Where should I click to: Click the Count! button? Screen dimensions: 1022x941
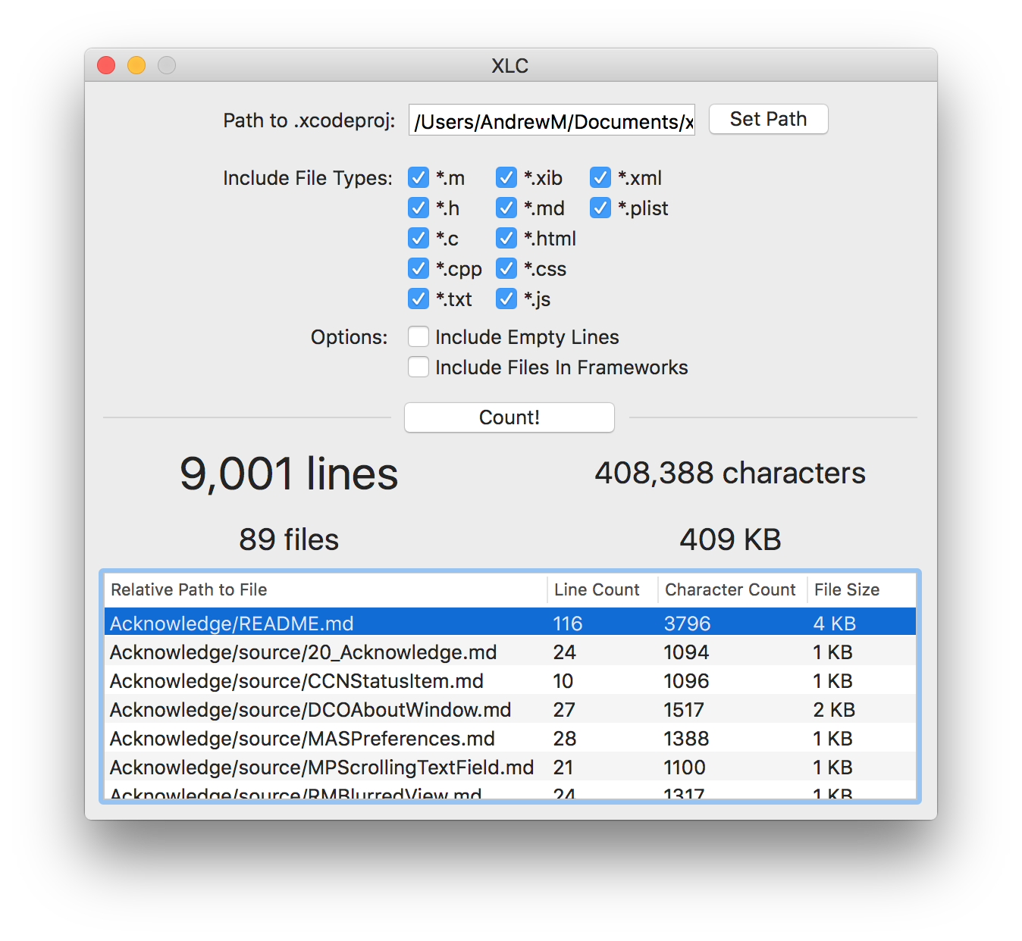pos(509,417)
